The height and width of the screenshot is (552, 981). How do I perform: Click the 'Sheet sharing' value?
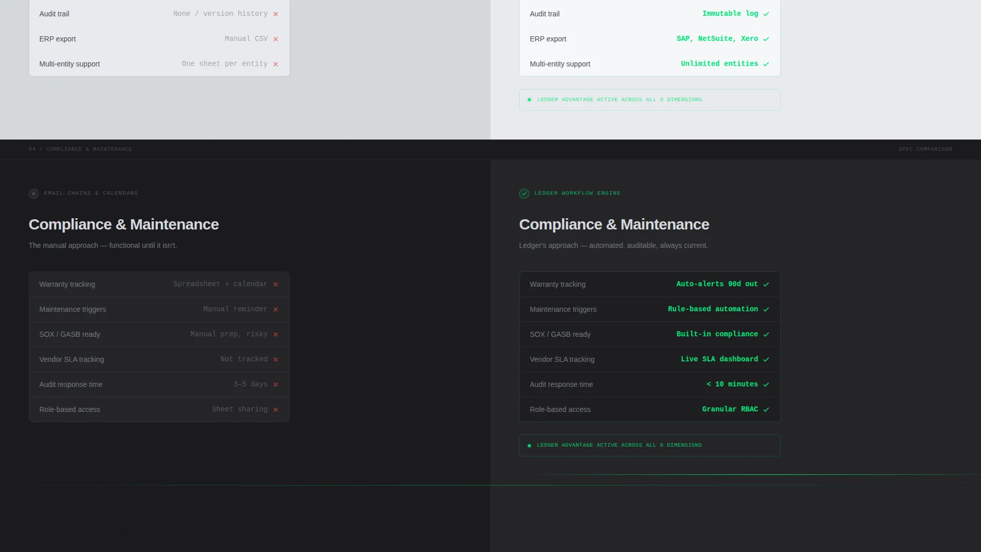240,409
